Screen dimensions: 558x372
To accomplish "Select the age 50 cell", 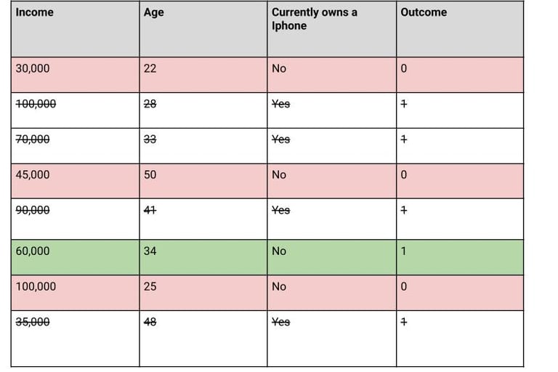I will click(x=150, y=174).
